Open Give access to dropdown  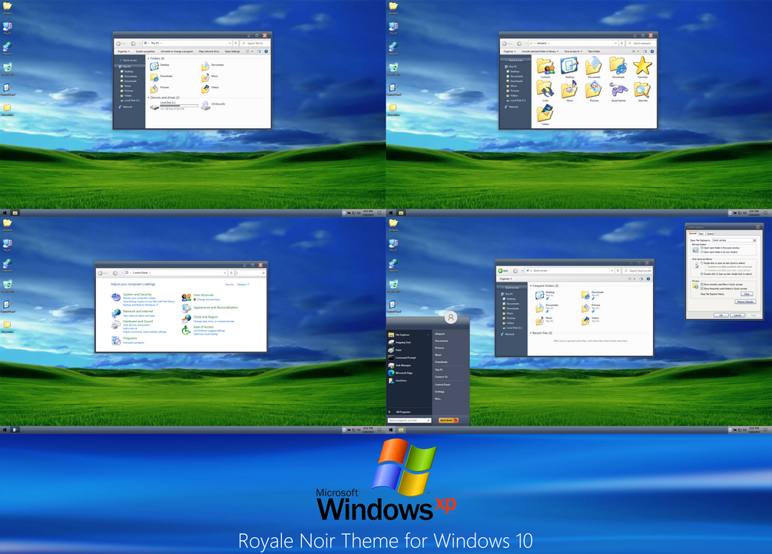573,51
